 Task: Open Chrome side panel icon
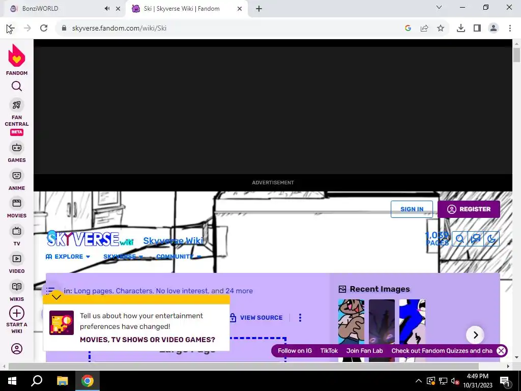[477, 29]
